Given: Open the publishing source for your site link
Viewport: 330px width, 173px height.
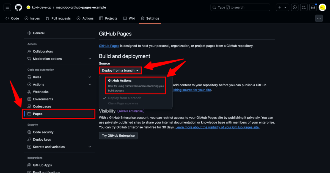Looking at the screenshot, I should coord(192,90).
